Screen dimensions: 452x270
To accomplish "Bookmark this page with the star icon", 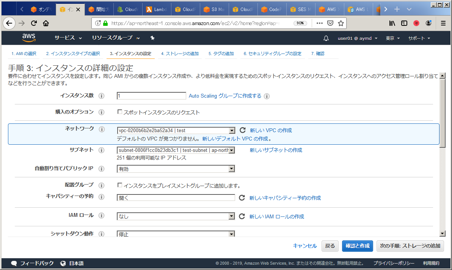I will pyautogui.click(x=341, y=23).
